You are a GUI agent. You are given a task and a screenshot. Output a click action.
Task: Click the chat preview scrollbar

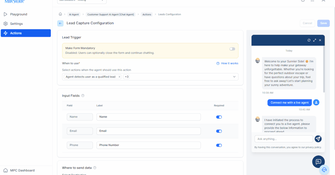(324, 69)
